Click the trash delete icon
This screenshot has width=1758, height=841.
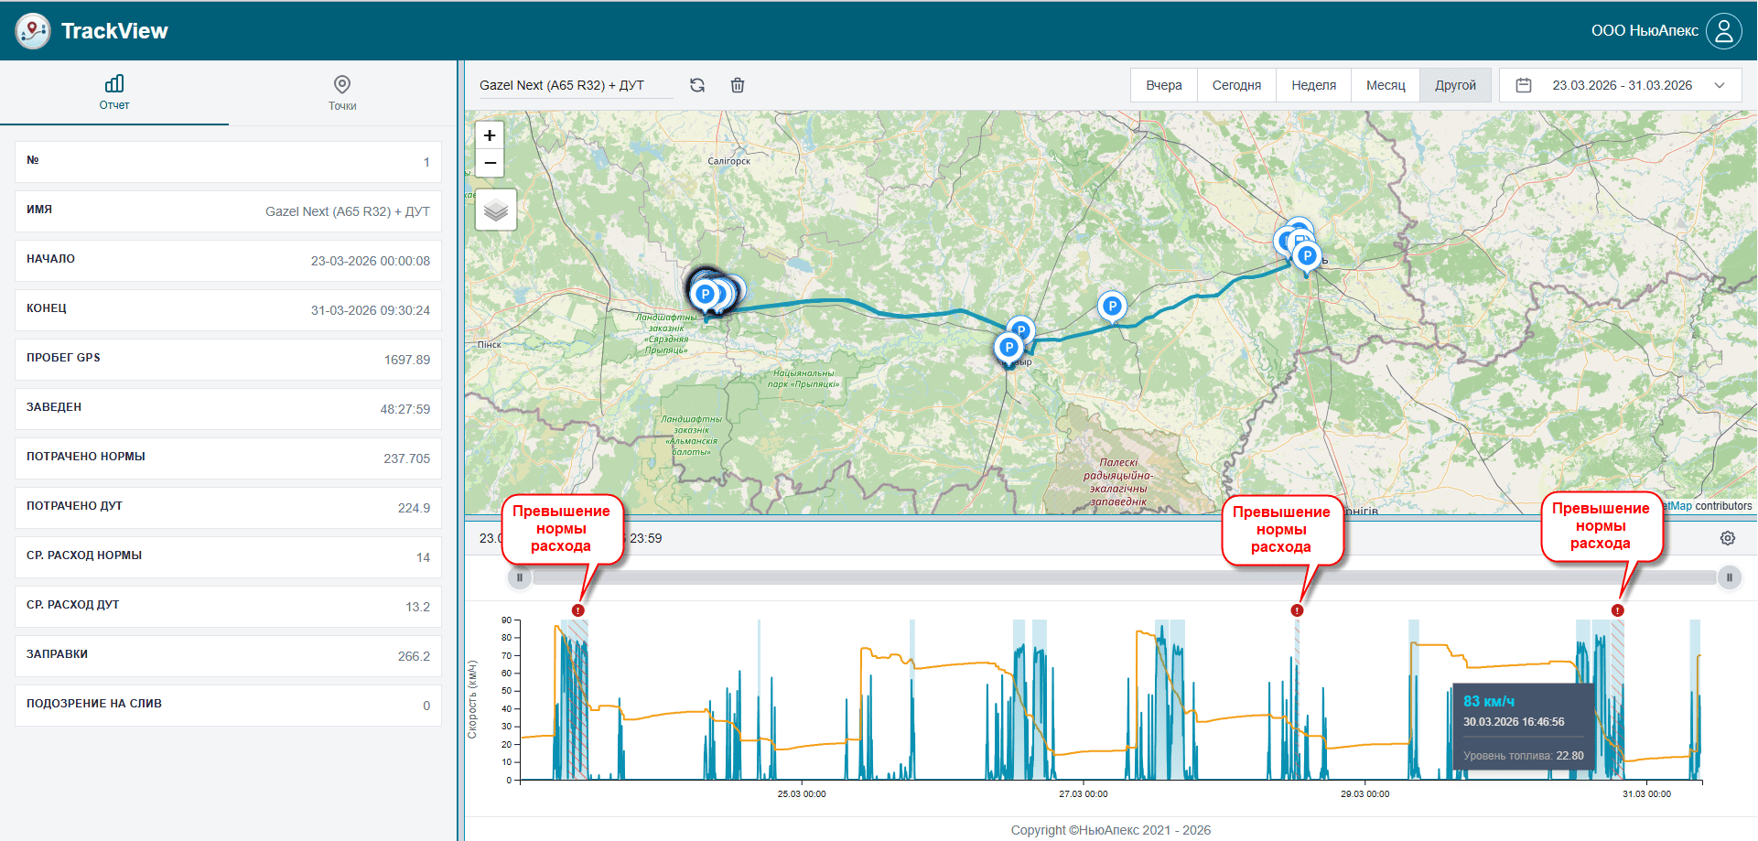738,85
